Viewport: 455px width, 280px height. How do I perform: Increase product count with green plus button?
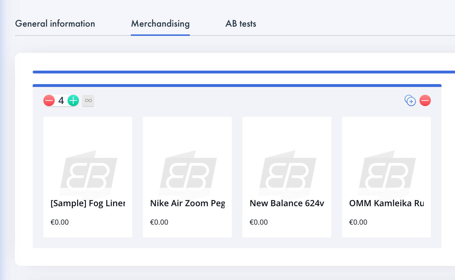pos(73,101)
